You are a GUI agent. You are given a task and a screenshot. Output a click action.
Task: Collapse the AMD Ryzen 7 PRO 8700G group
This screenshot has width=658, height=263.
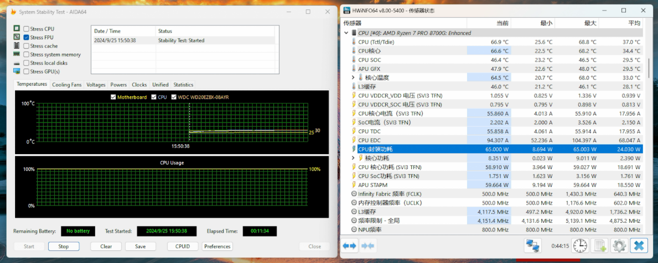(x=346, y=33)
